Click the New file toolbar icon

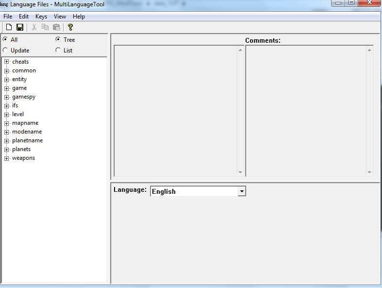[x=9, y=27]
